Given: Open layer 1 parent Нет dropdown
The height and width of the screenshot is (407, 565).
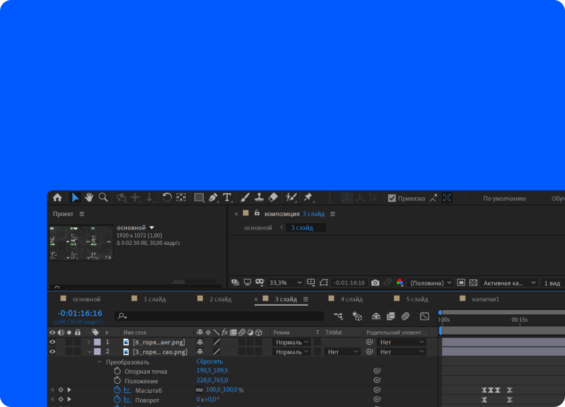Looking at the screenshot, I should [x=401, y=342].
